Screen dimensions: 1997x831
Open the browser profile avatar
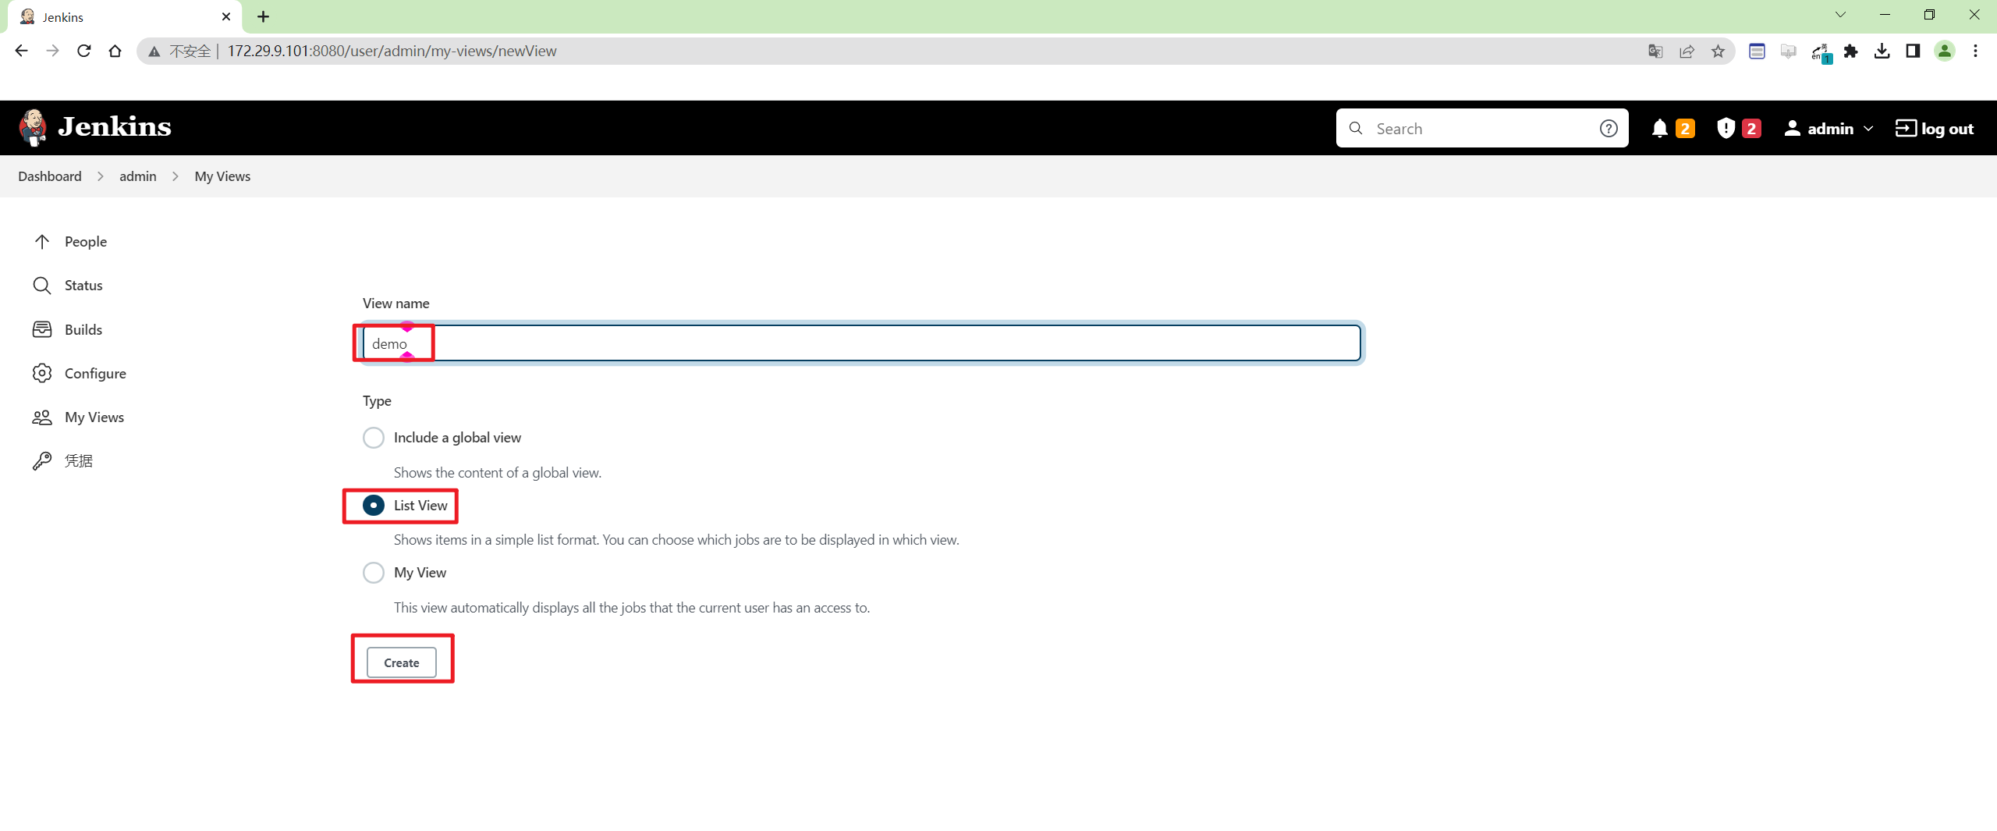pos(1945,51)
